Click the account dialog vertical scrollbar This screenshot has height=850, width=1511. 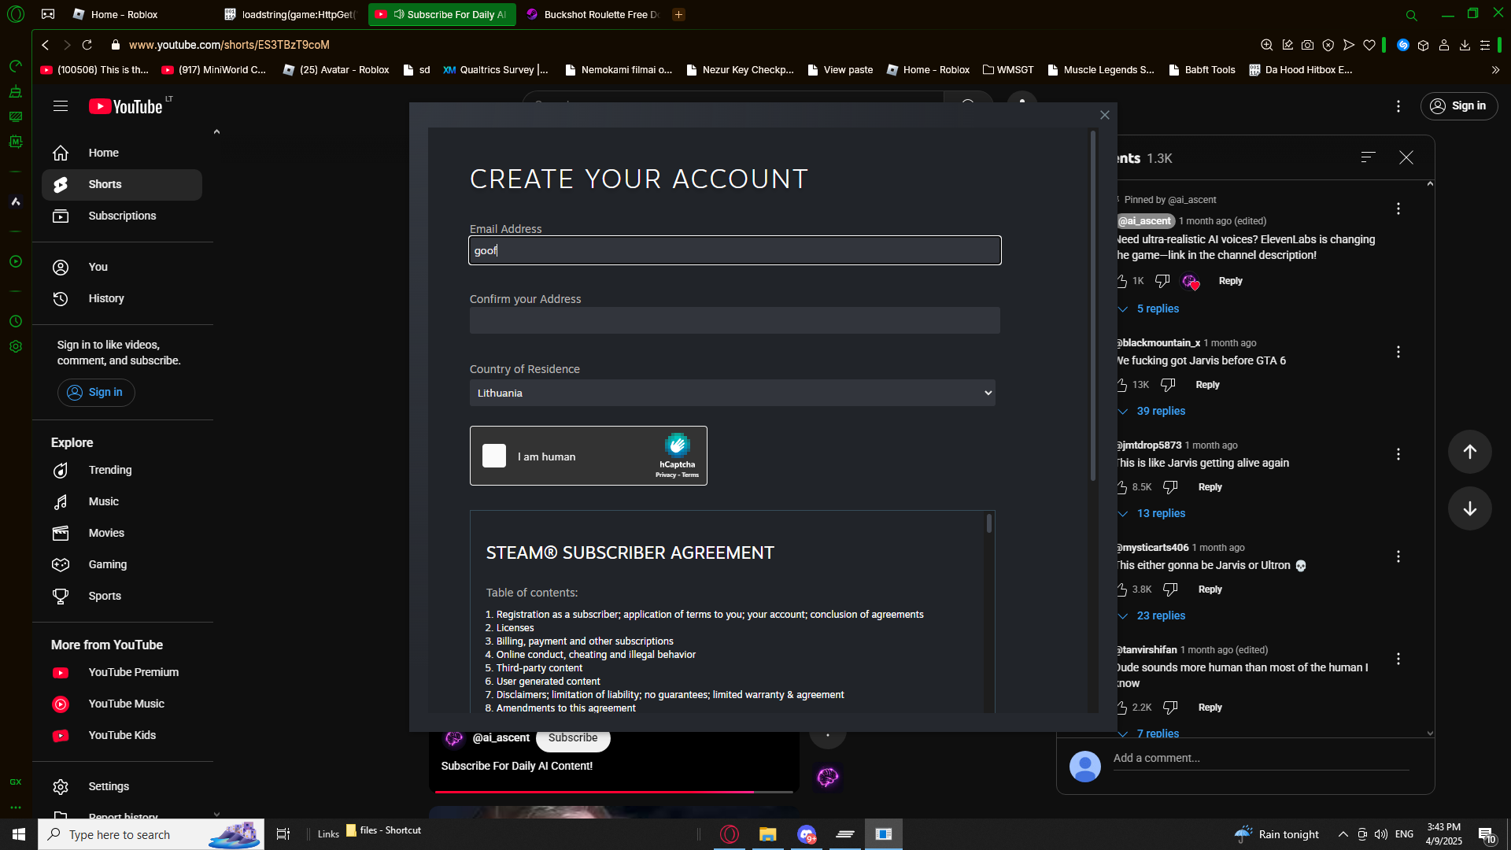[1092, 305]
